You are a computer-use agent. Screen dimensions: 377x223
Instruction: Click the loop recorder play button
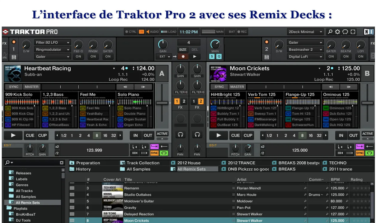click(x=195, y=56)
